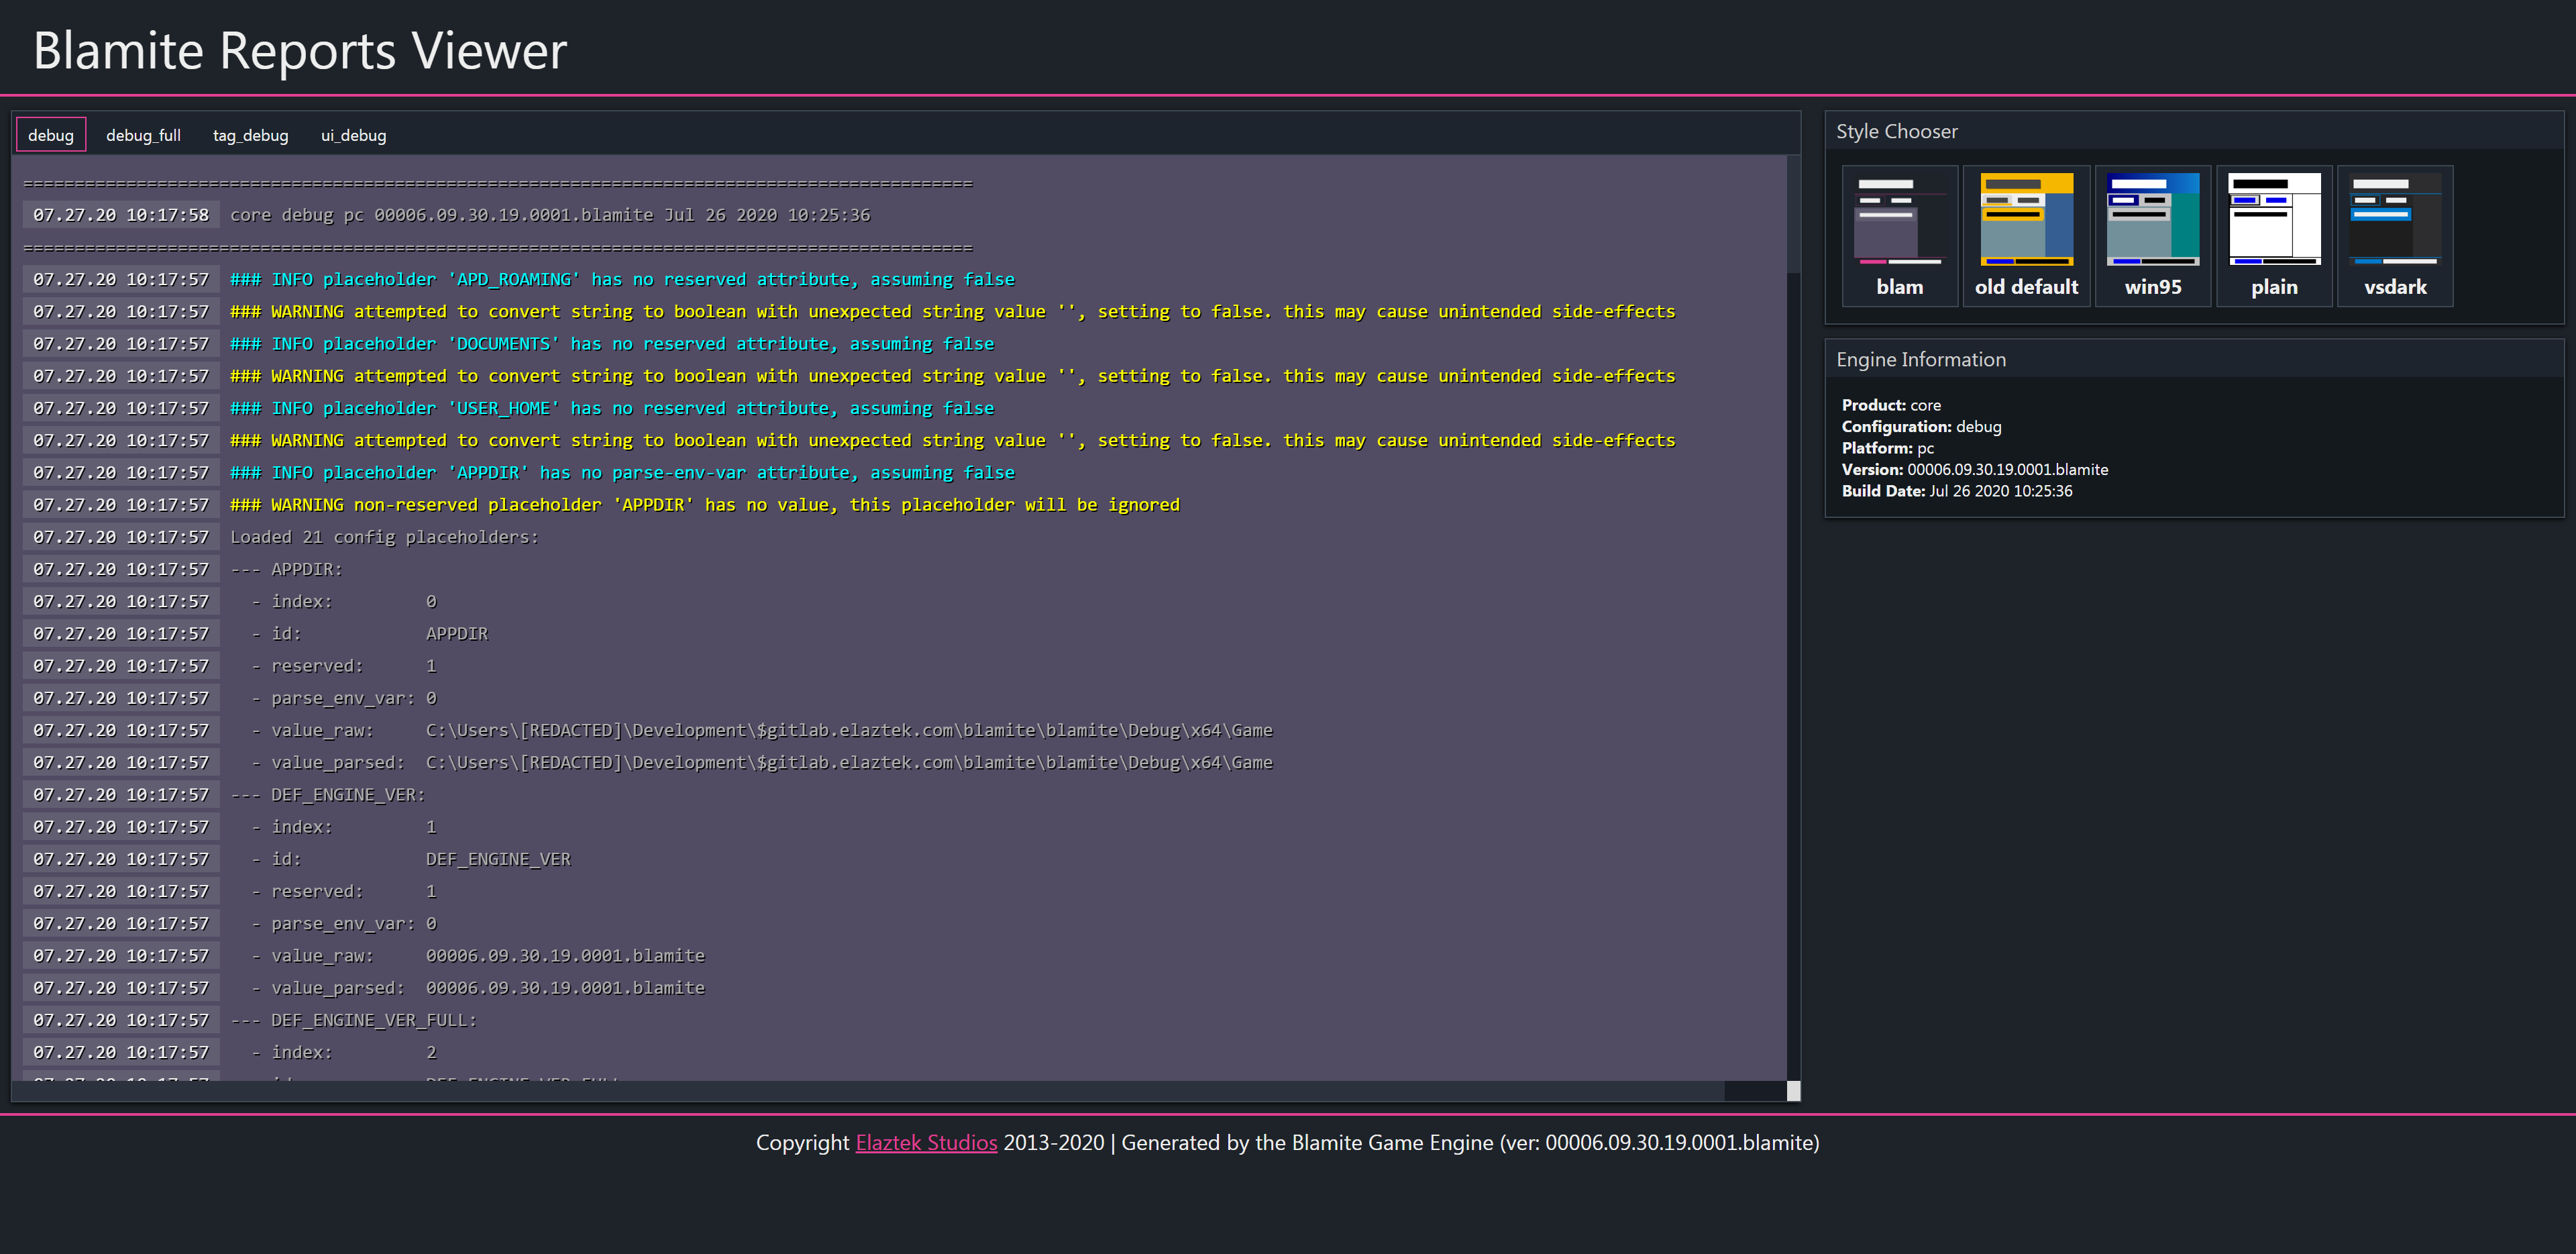Click the Style Chooser panel header
The height and width of the screenshot is (1254, 2576).
click(1896, 131)
